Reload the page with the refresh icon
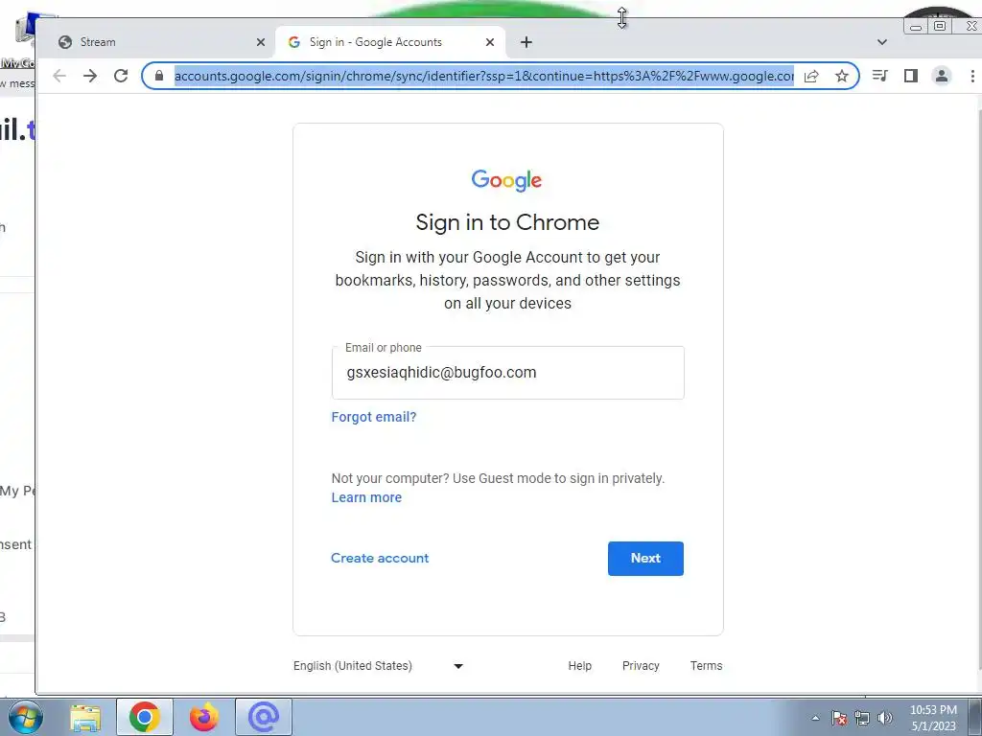982x736 pixels. click(x=121, y=76)
